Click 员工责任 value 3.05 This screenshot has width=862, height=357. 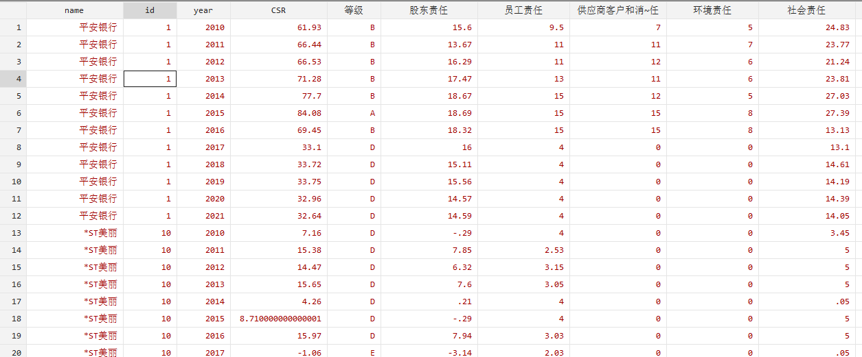click(x=554, y=284)
